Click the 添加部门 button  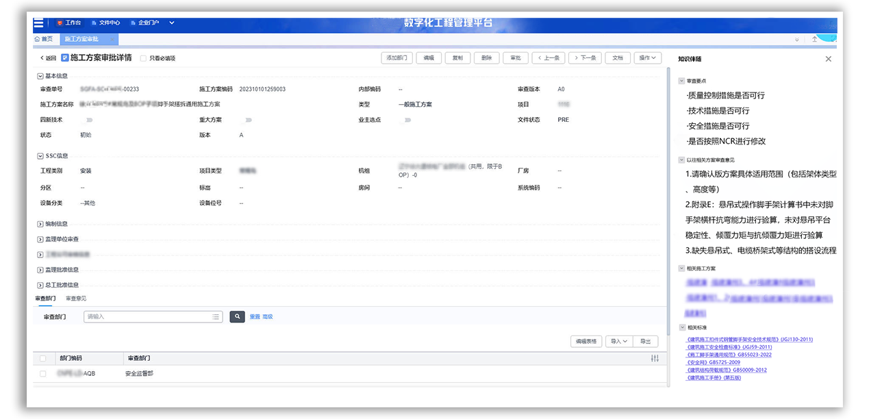click(x=396, y=58)
